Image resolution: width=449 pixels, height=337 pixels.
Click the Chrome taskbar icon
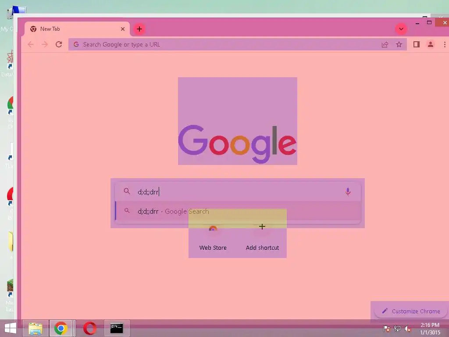tap(61, 328)
